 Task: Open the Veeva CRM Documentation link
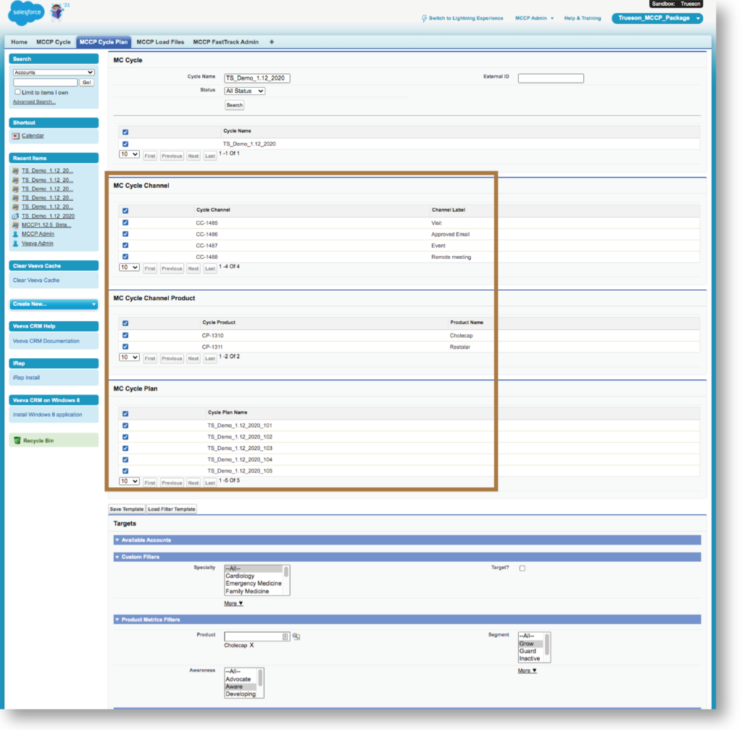[46, 341]
